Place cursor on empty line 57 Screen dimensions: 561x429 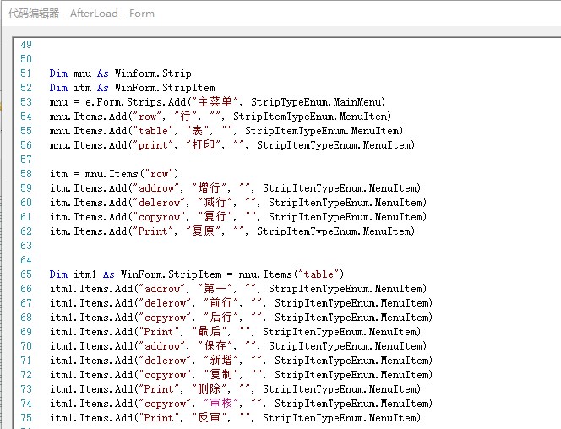tap(169, 160)
